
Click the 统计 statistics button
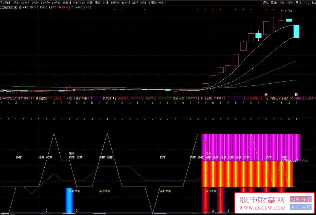coord(290,2)
